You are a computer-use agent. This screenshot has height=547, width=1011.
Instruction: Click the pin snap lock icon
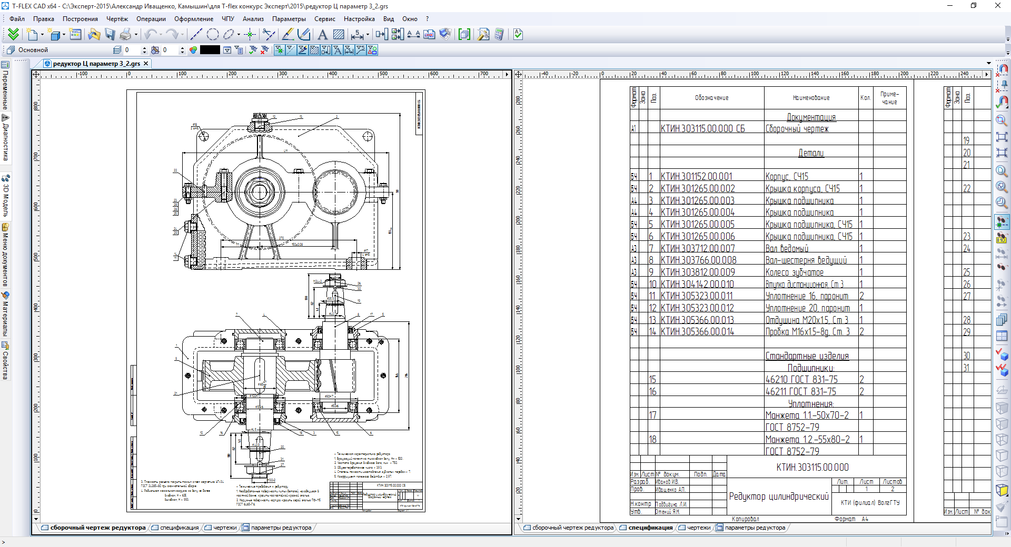(1002, 85)
